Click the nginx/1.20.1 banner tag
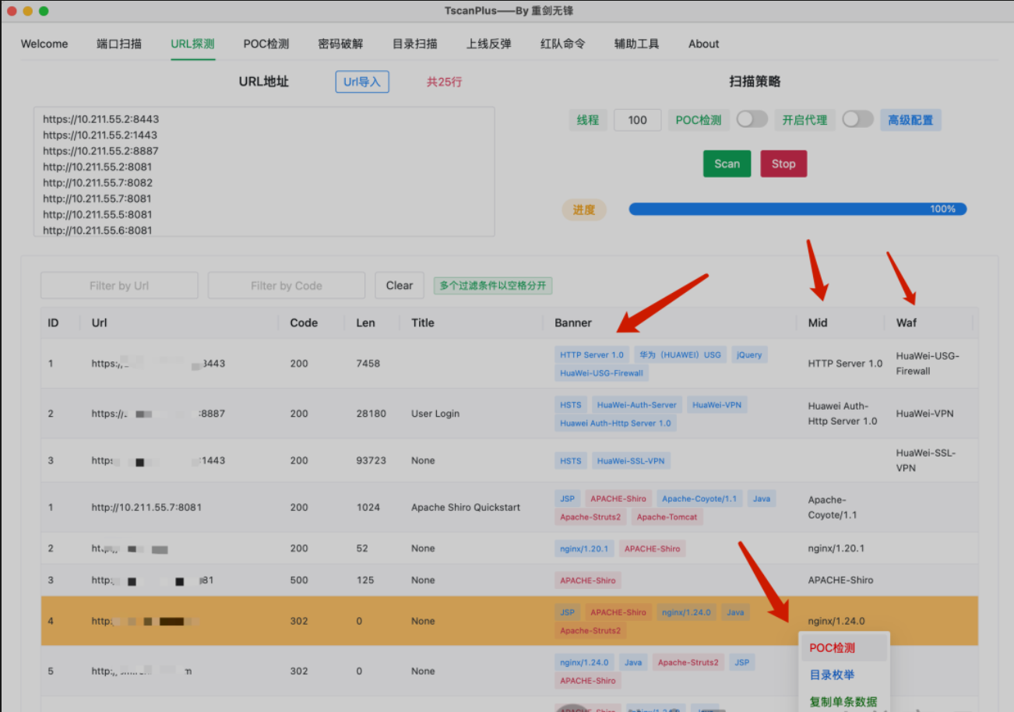The height and width of the screenshot is (712, 1014). click(585, 548)
